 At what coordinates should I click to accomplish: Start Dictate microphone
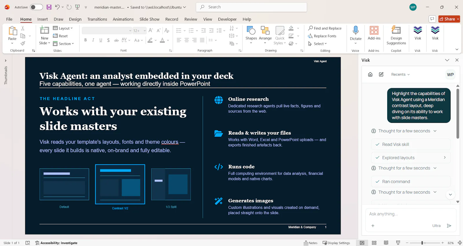pos(356,35)
